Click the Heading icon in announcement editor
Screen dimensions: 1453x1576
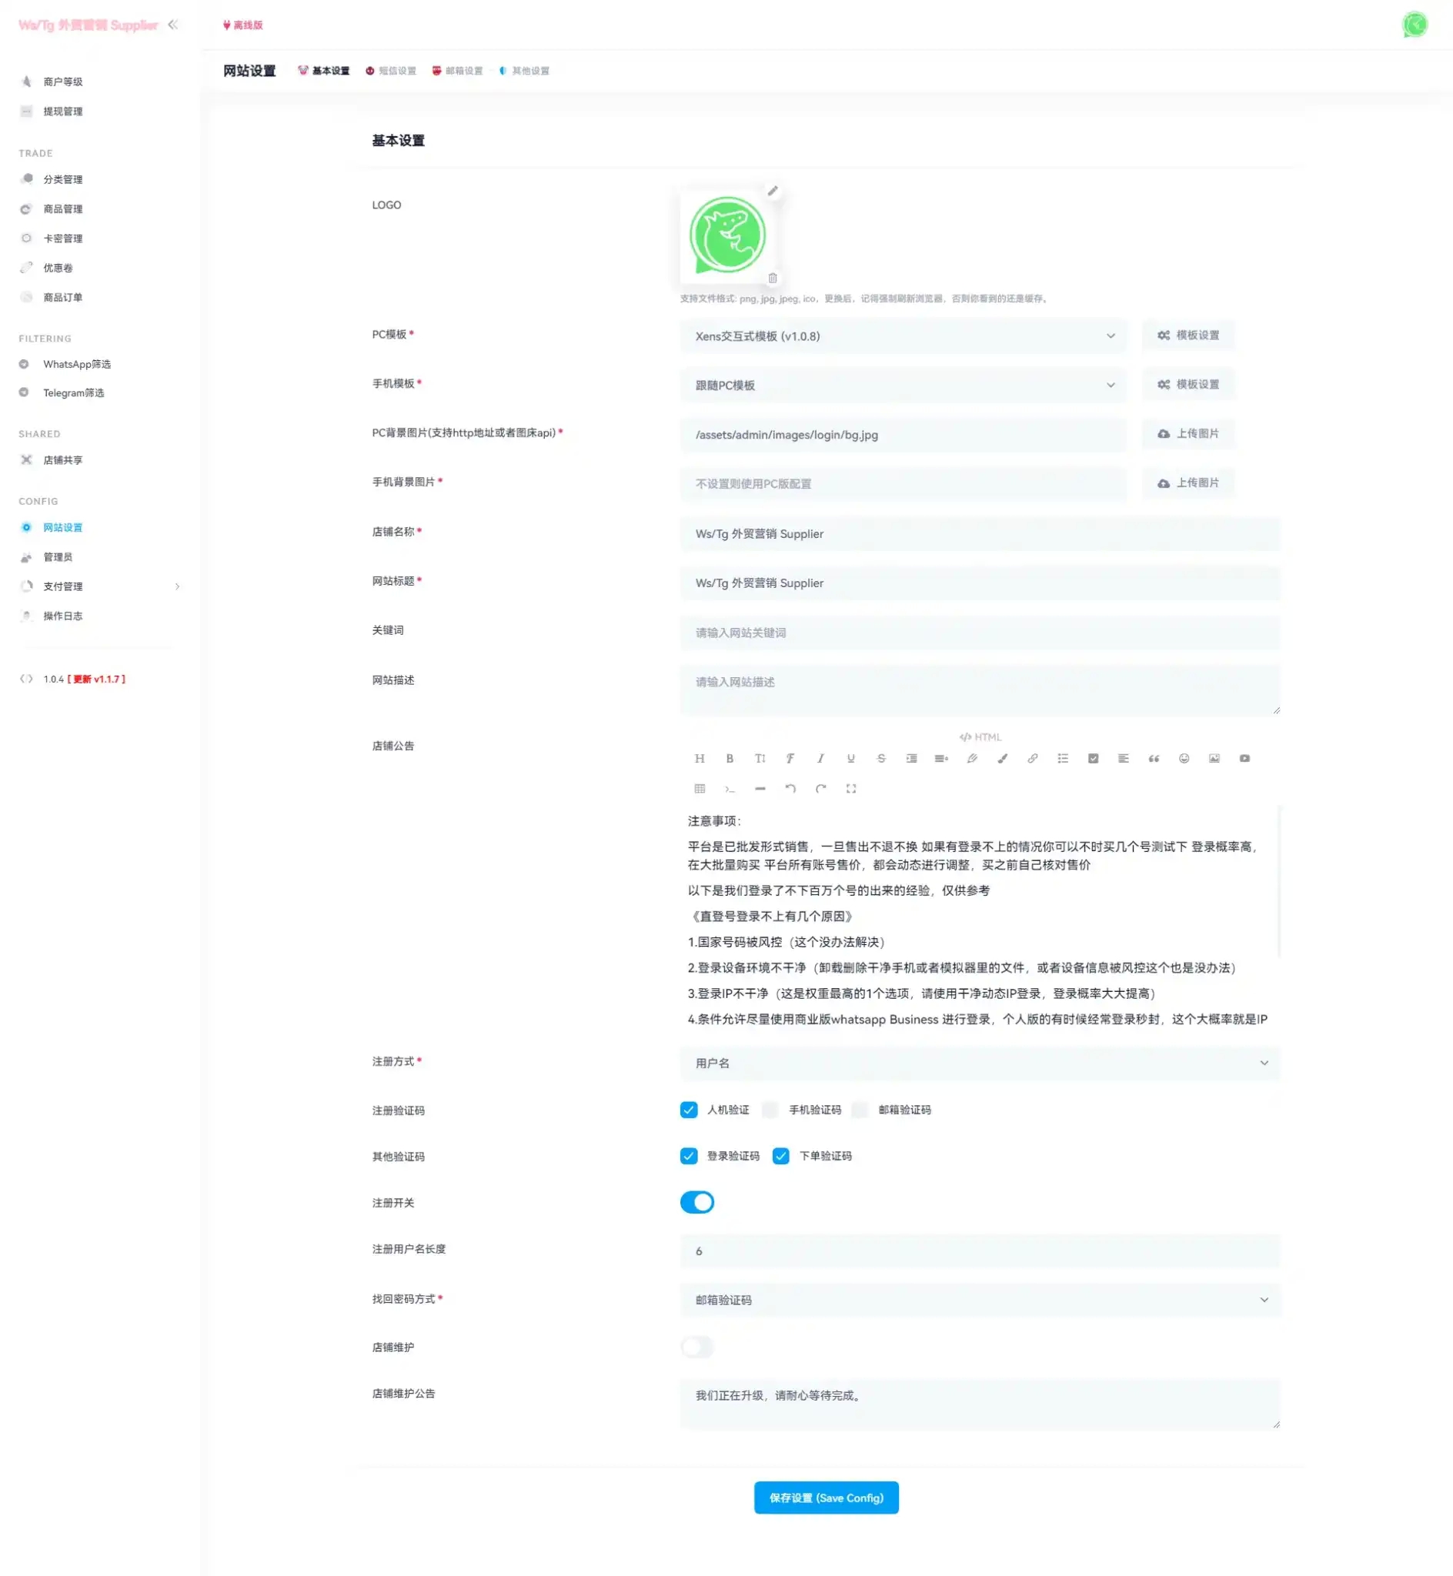[699, 759]
